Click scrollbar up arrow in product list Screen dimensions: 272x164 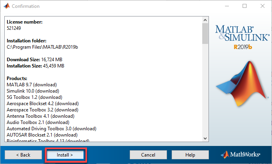pos(205,20)
